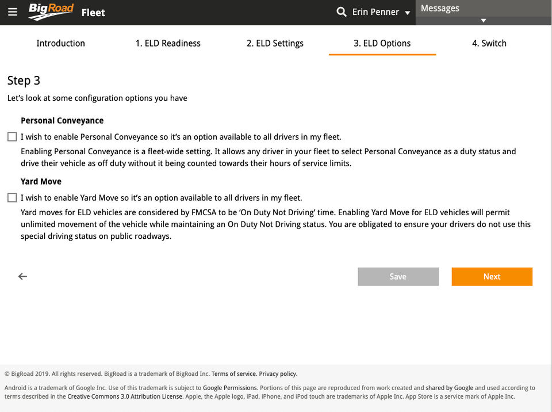Open the 2. ELD Settings tab
The image size is (552, 412).
pos(275,43)
